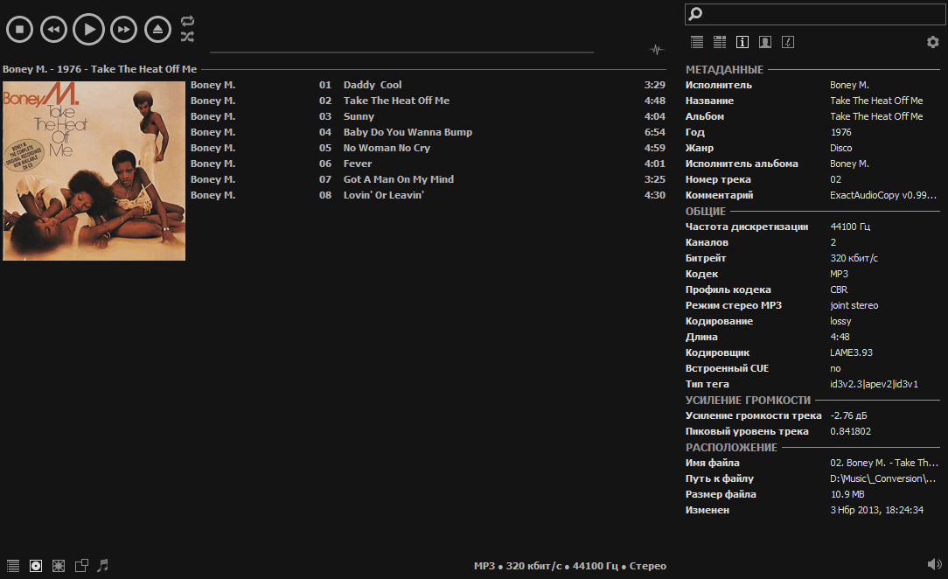
Task: Select the track 'No Woman No Cry'
Action: (387, 148)
